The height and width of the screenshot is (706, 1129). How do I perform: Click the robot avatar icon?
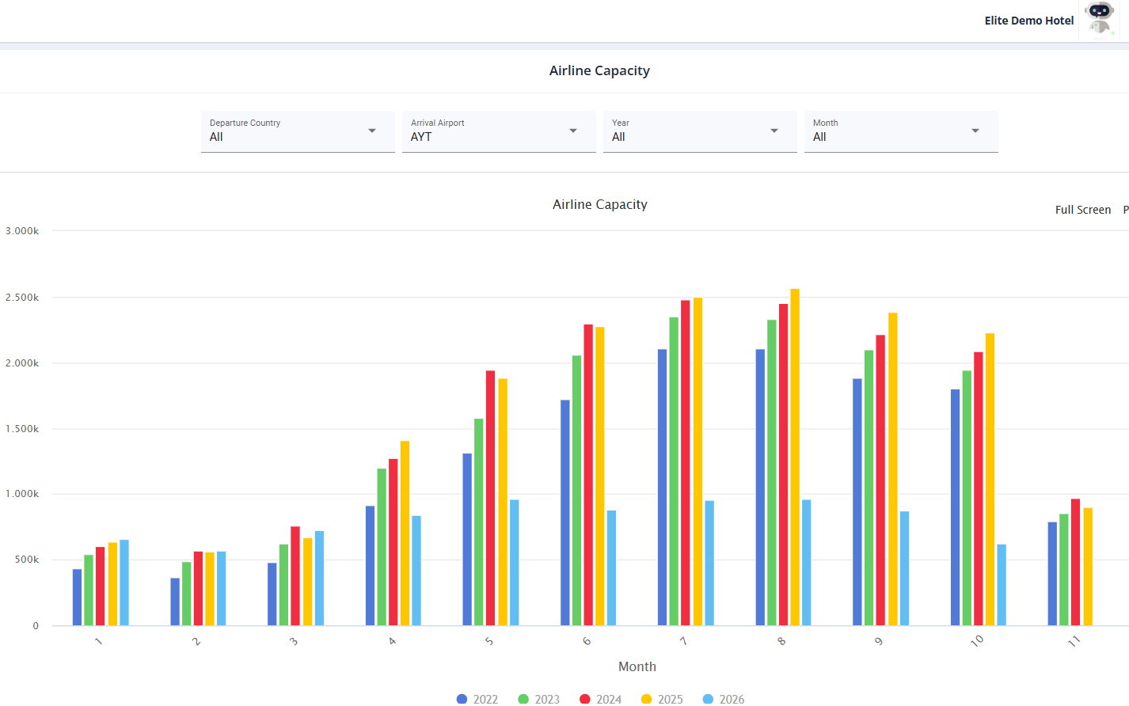1100,19
